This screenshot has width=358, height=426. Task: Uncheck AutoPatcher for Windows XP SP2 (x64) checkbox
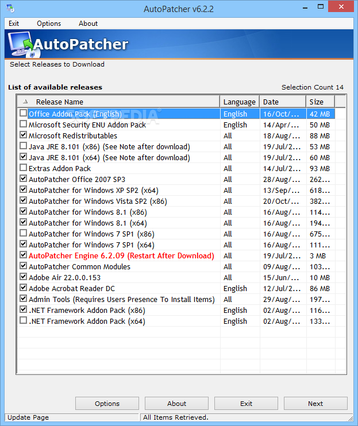point(24,189)
